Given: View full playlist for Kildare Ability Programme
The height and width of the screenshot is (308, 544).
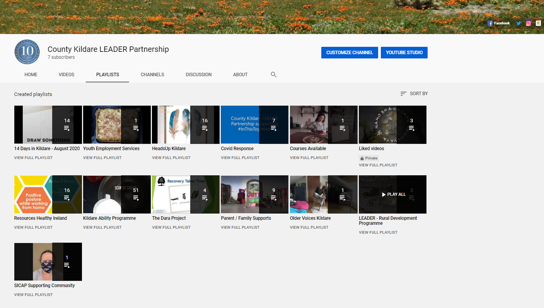Looking at the screenshot, I should tap(102, 228).
